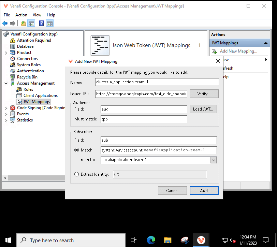The image size is (277, 247).
Task: Click the Client Applications node icon
Action: pyautogui.click(x=19, y=96)
